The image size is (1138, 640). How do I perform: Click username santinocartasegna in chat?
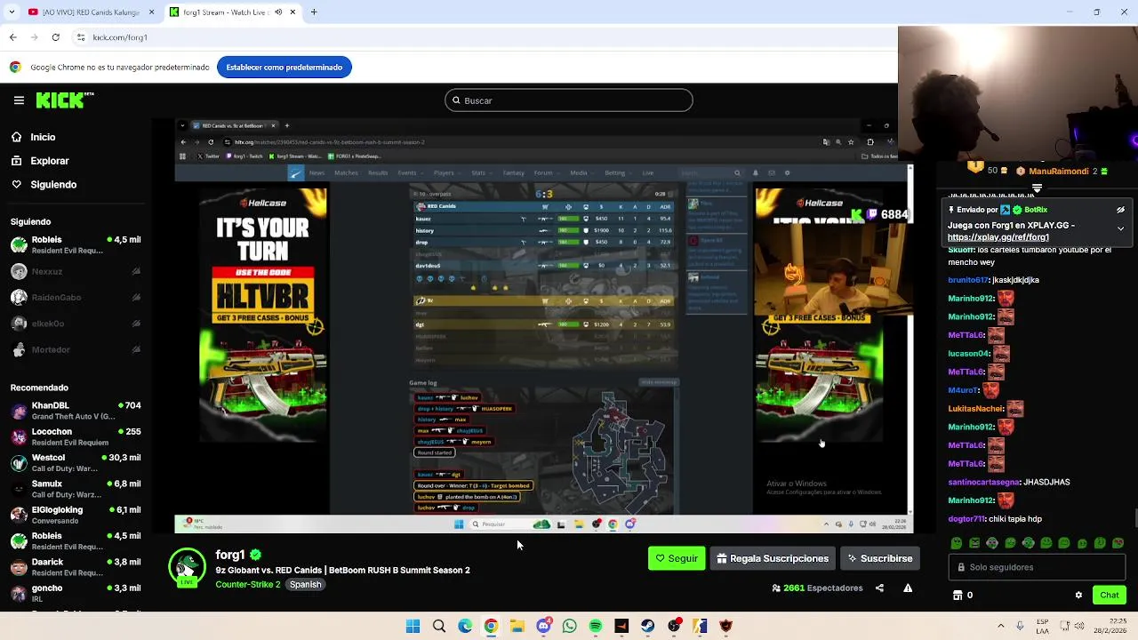(984, 482)
